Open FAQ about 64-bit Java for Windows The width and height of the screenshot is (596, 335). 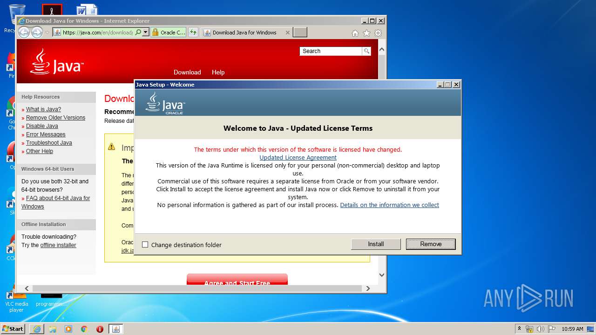(56, 202)
